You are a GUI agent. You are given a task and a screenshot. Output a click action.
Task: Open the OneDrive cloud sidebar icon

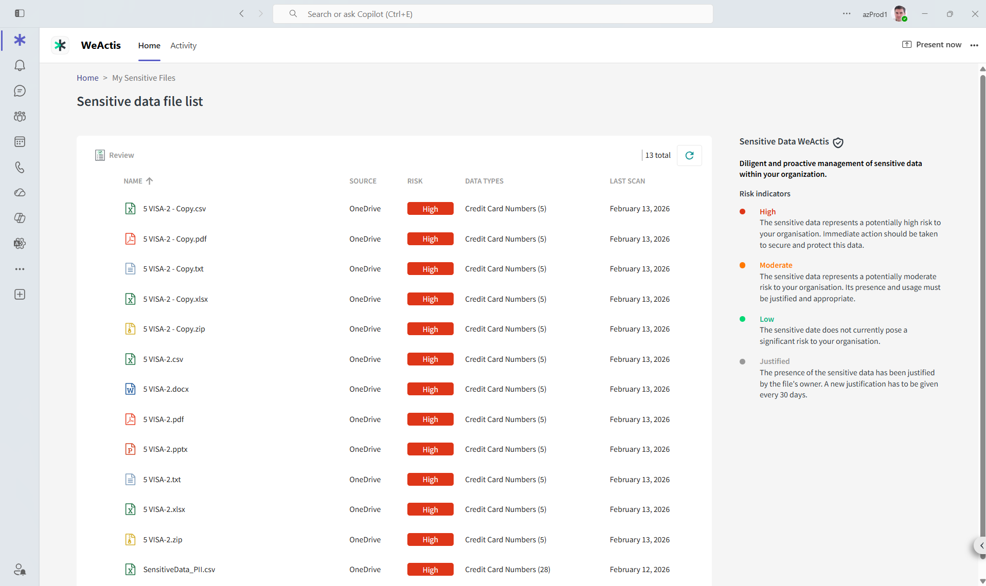(x=20, y=193)
